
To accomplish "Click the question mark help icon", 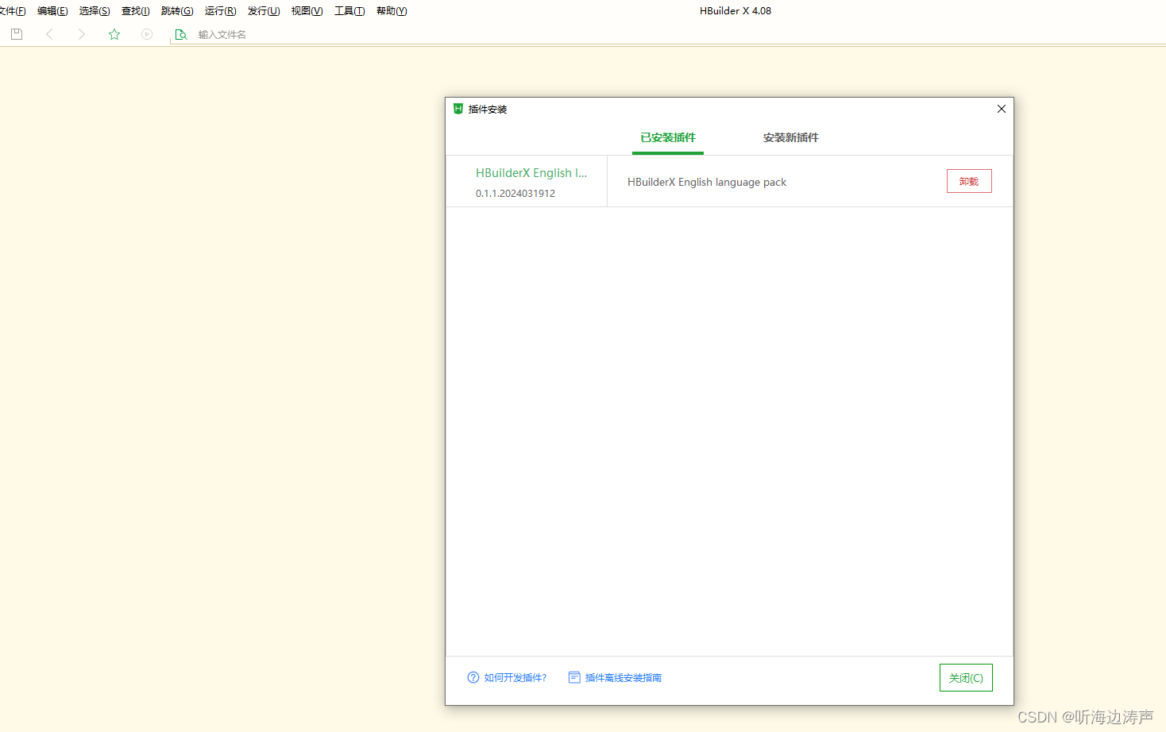I will 473,677.
